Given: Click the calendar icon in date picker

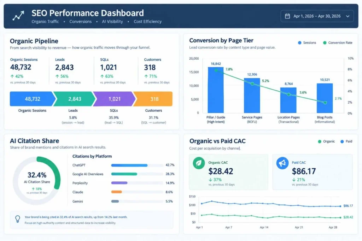Looking at the screenshot, I should [x=287, y=16].
